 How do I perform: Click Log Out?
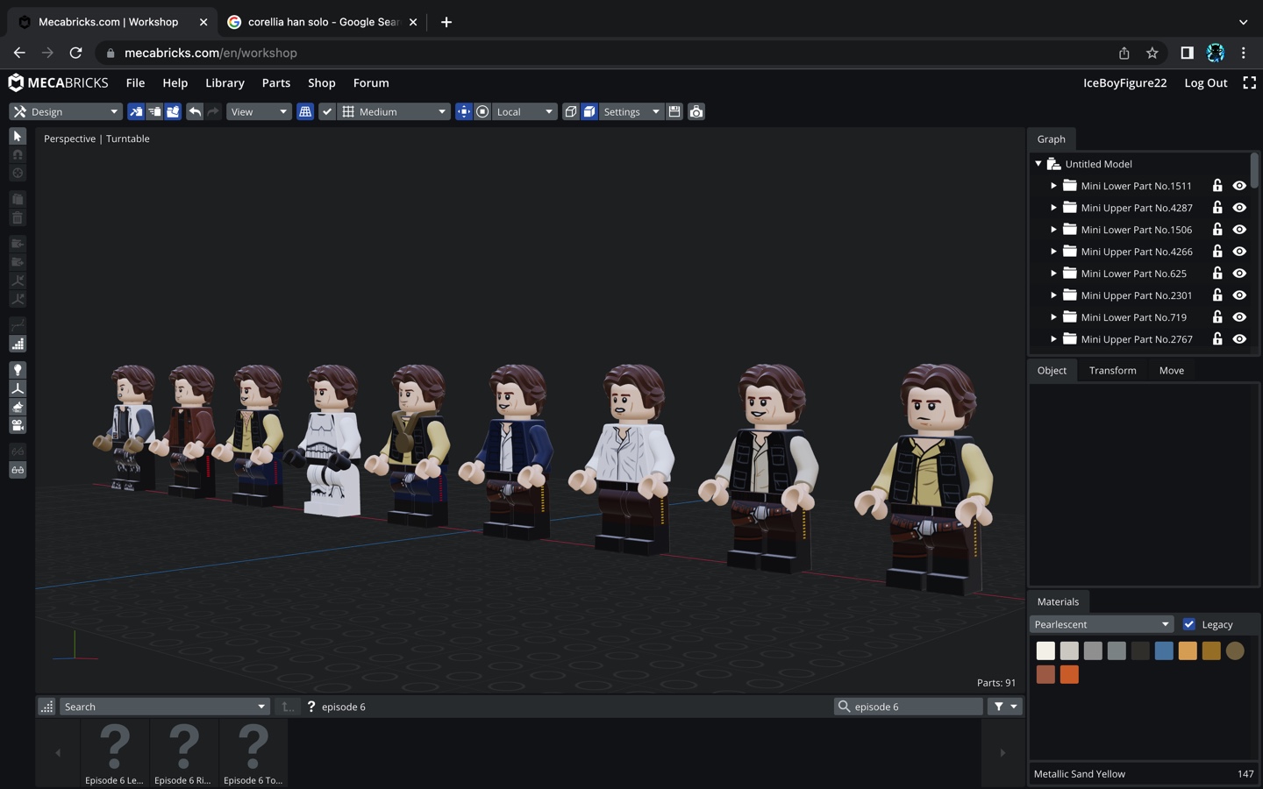tap(1205, 82)
